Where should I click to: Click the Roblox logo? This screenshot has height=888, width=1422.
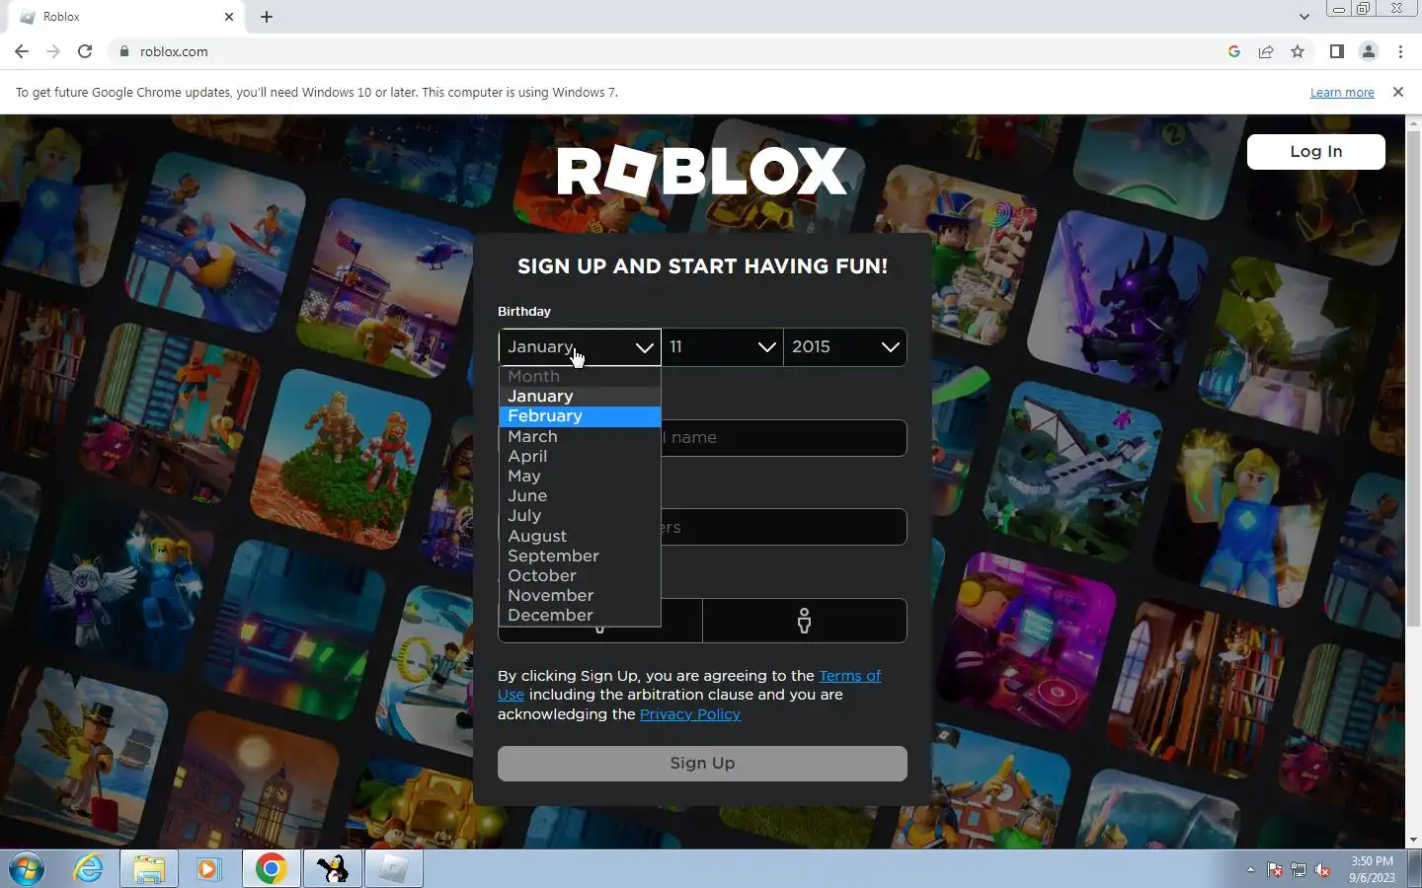tap(702, 172)
